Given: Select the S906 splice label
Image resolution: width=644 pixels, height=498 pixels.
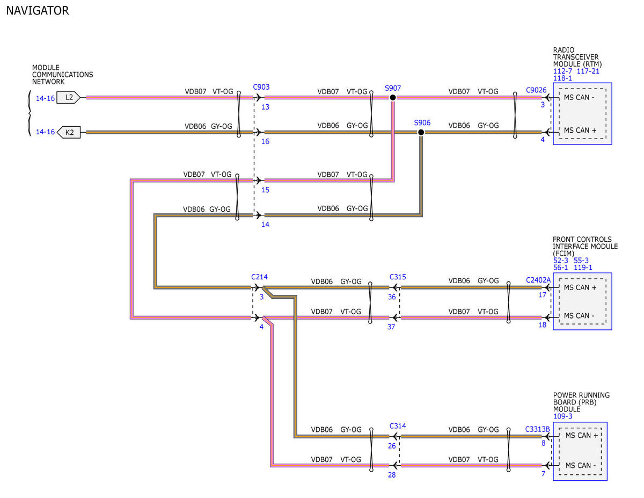Looking at the screenshot, I should pos(422,122).
